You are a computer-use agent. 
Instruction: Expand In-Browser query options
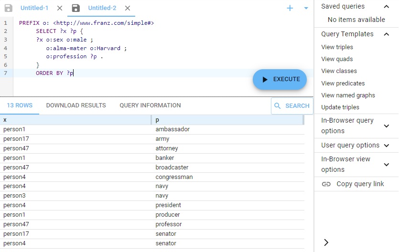click(x=387, y=126)
